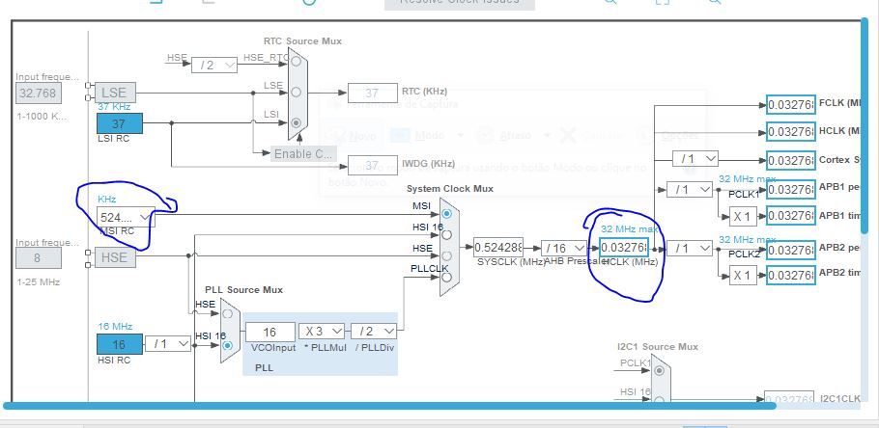Select HSE in PLL Source Mux
Screen dimensions: 879x428
pos(227,314)
